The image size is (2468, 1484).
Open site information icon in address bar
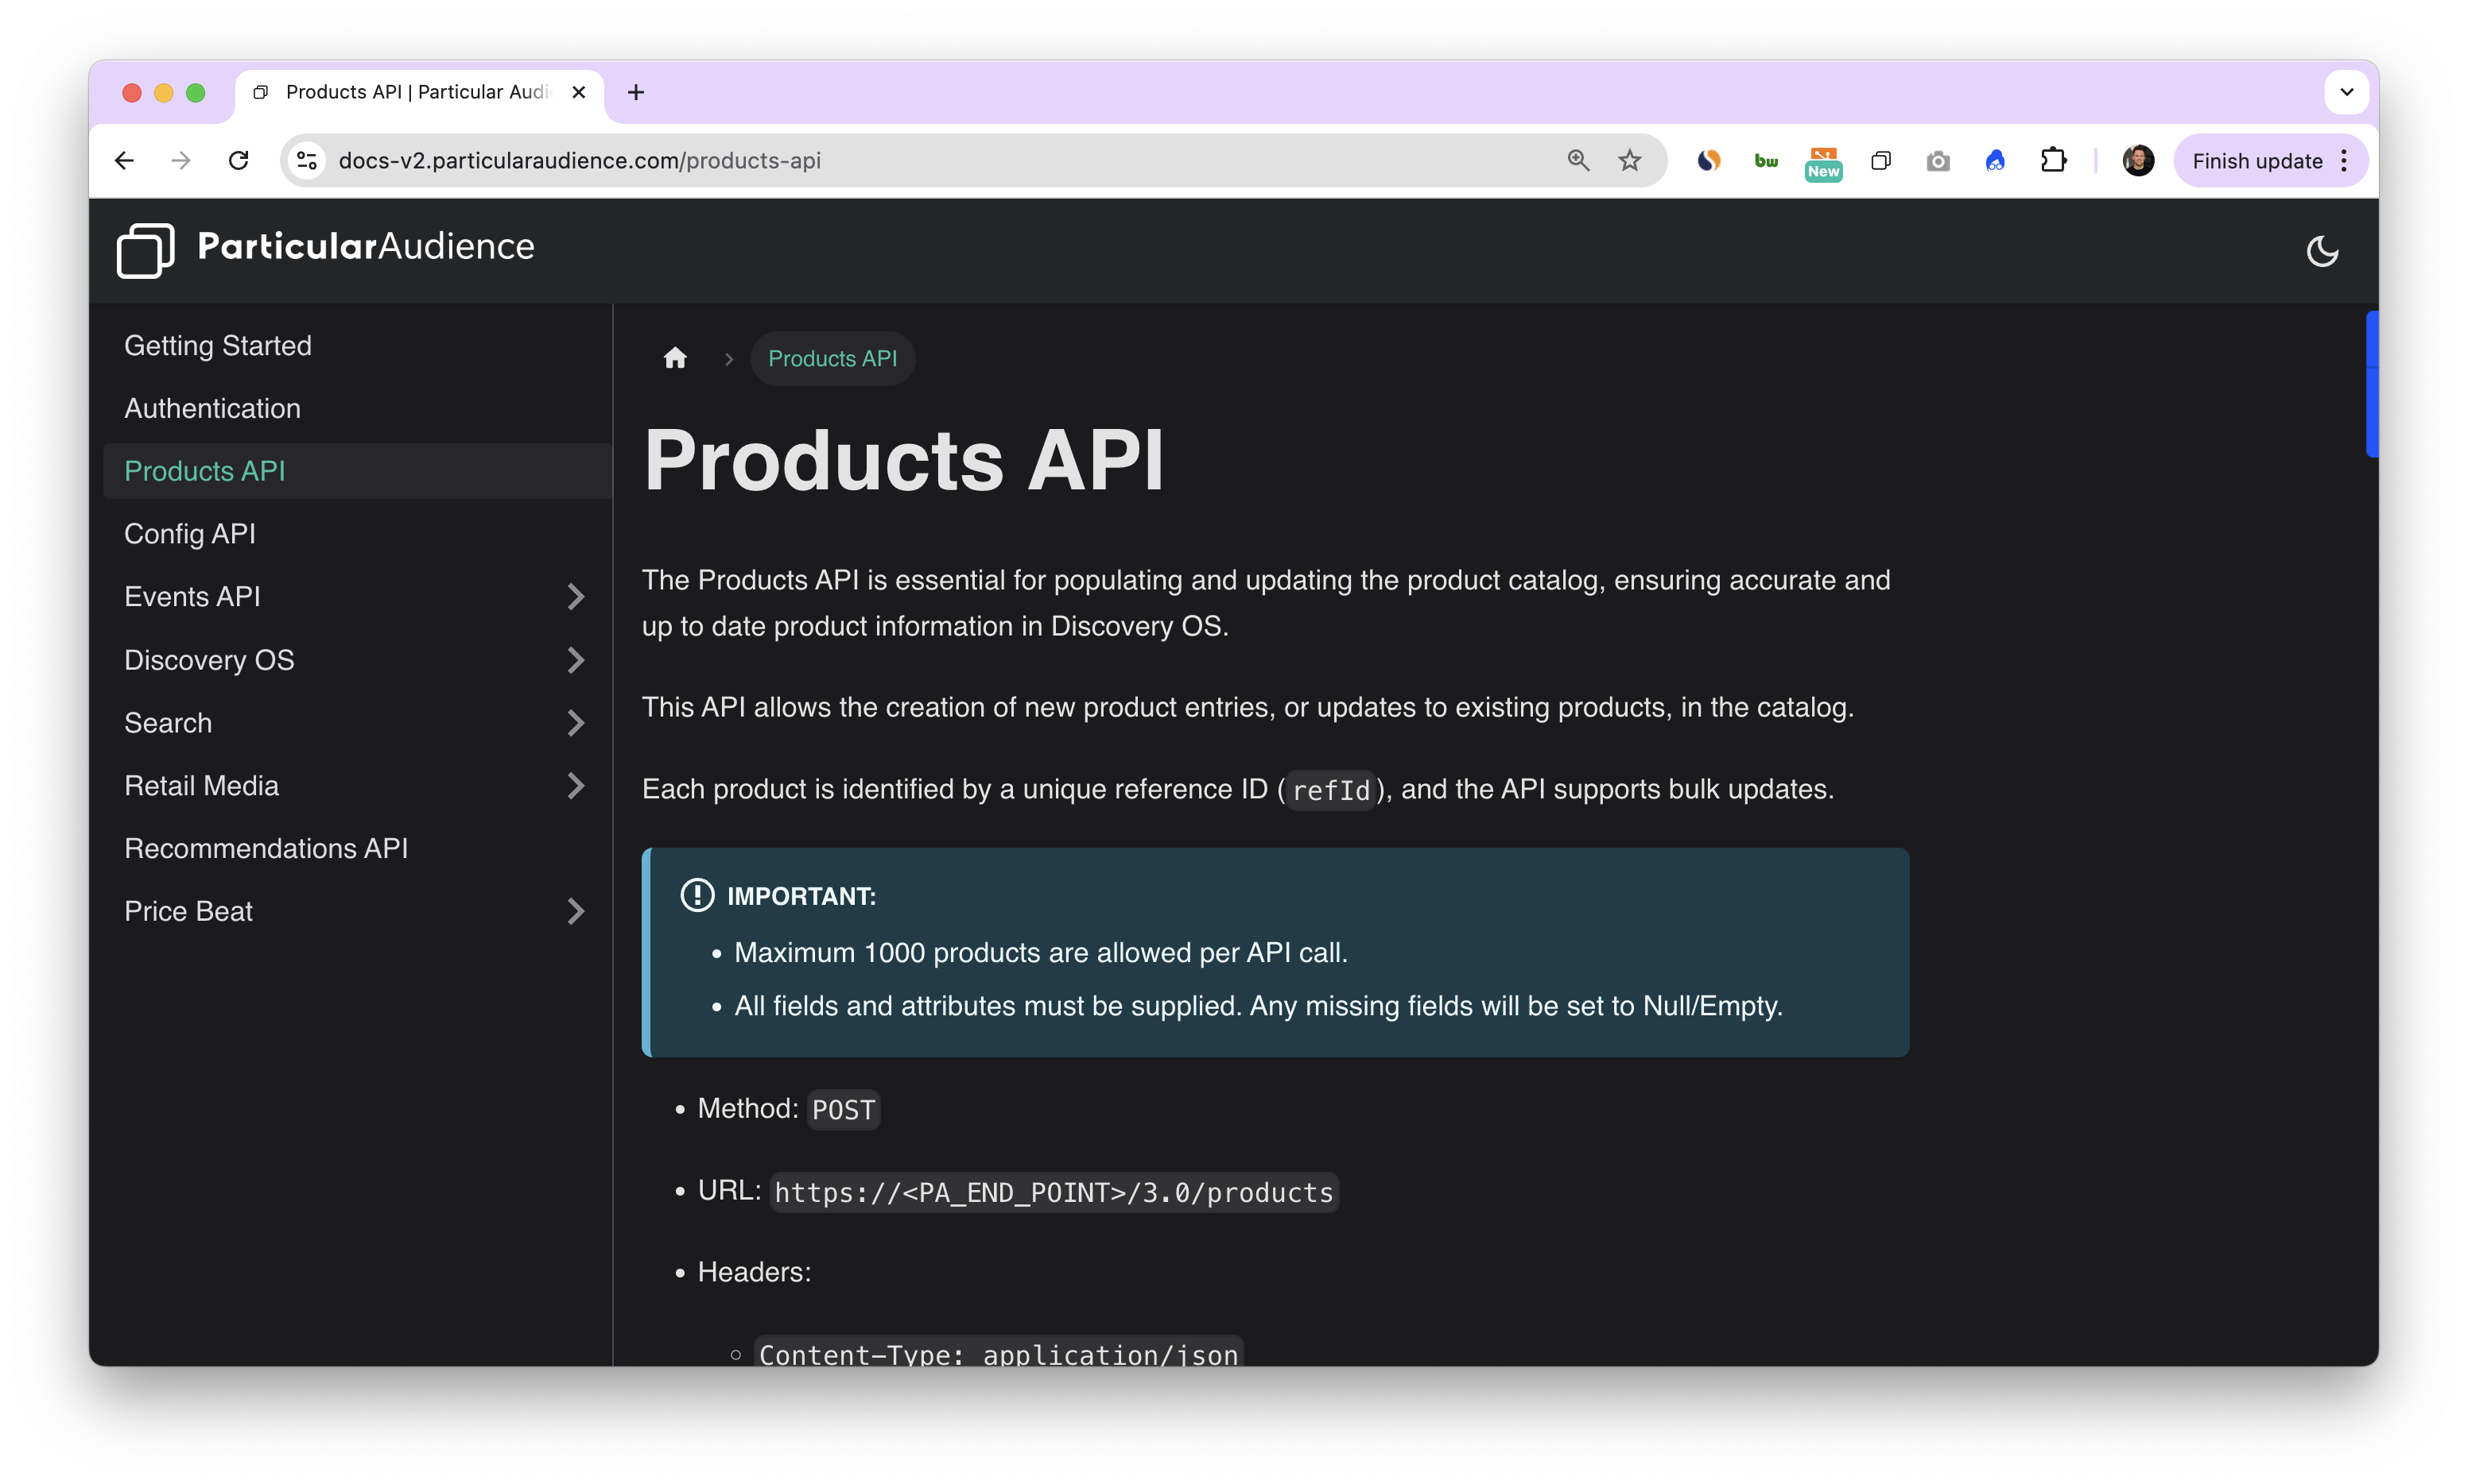pyautogui.click(x=307, y=160)
